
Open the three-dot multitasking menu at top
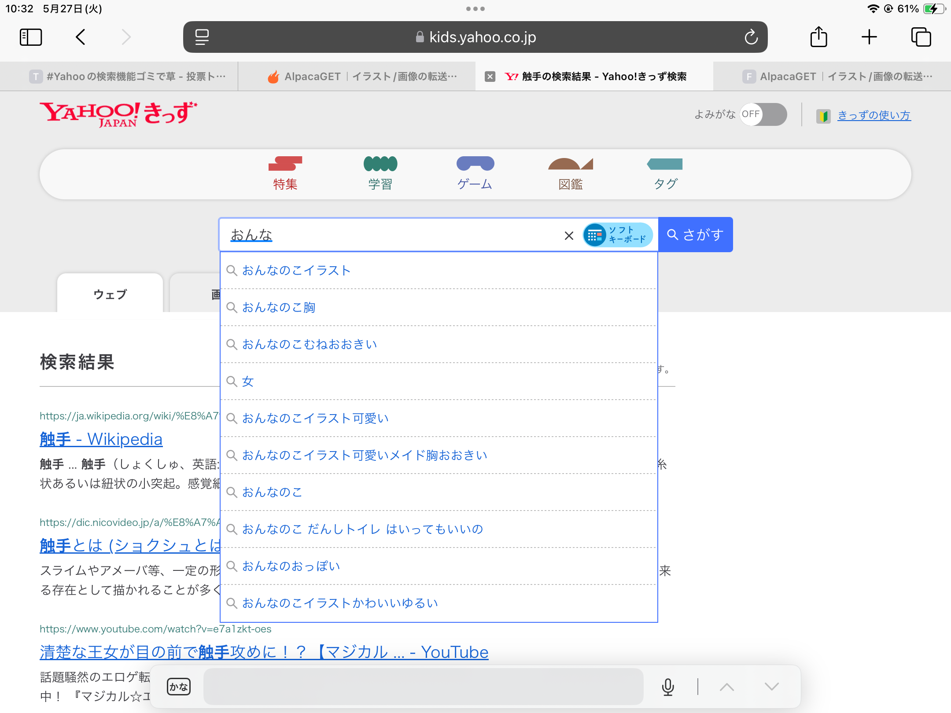pyautogui.click(x=475, y=9)
